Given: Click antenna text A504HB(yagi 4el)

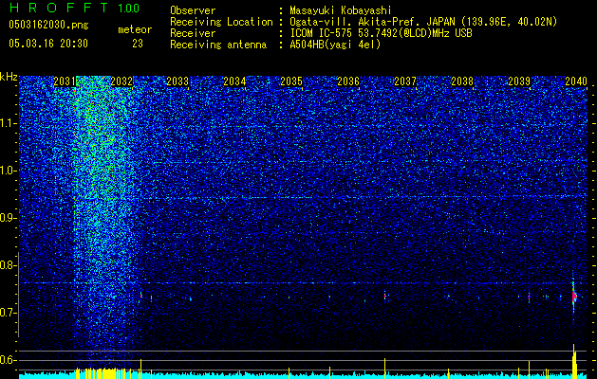Looking at the screenshot, I should point(335,45).
